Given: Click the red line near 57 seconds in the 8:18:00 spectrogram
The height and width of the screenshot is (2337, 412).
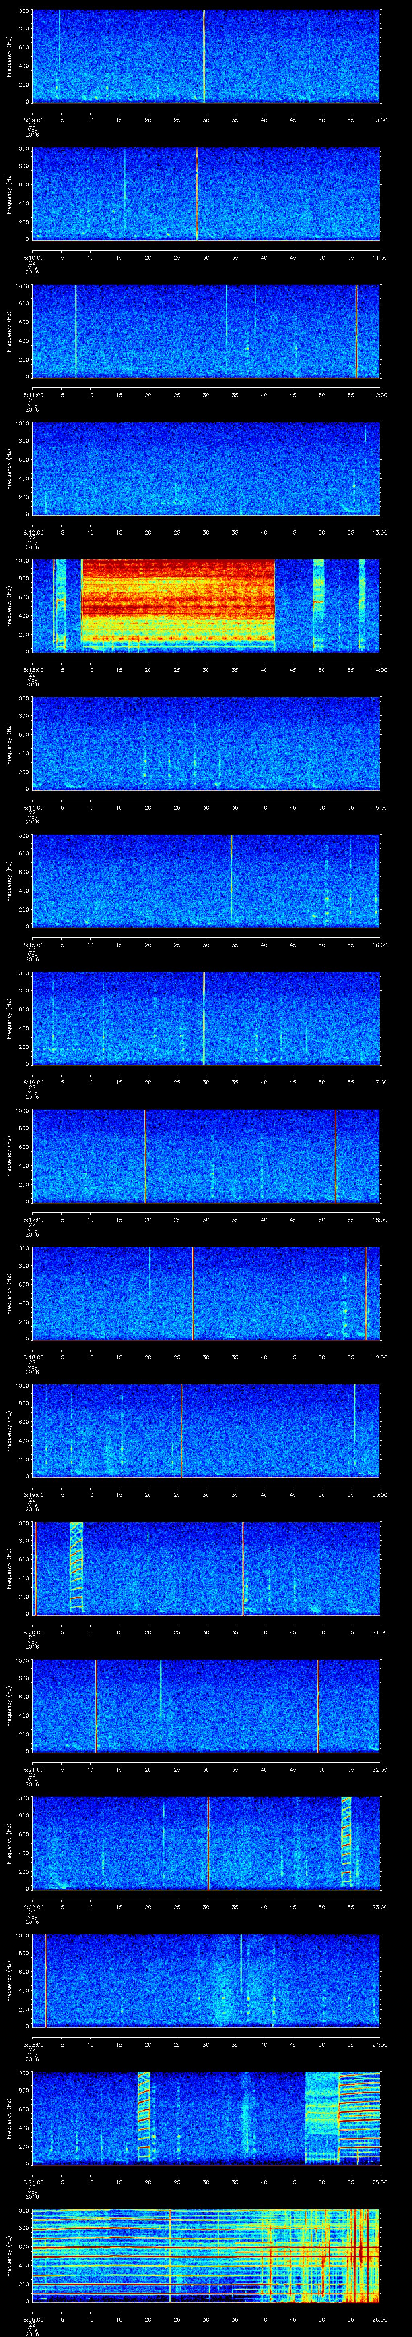Looking at the screenshot, I should [x=366, y=1292].
